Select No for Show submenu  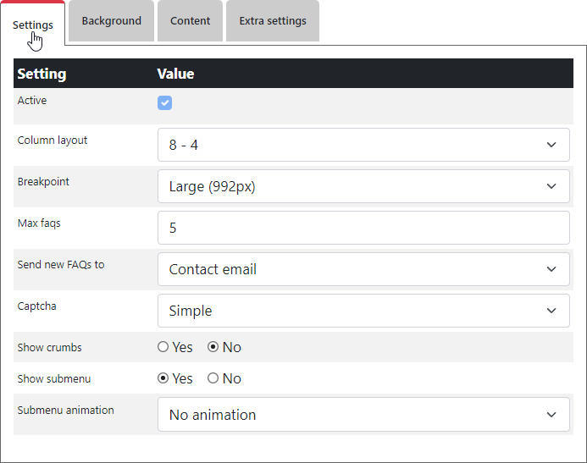(213, 378)
